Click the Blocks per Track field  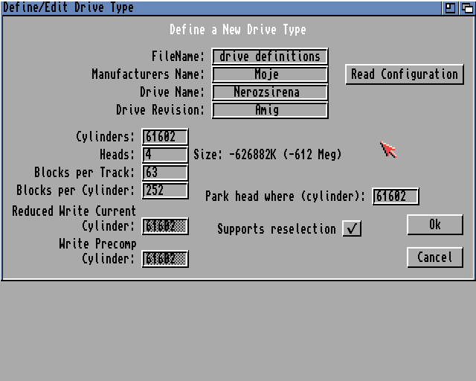[x=165, y=173]
